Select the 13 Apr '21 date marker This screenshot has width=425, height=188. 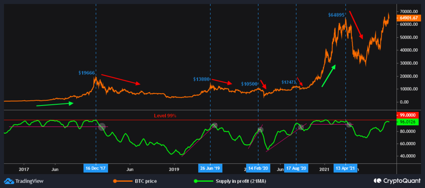click(345, 169)
